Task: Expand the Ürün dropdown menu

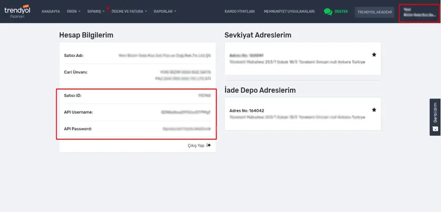Action: click(x=73, y=12)
